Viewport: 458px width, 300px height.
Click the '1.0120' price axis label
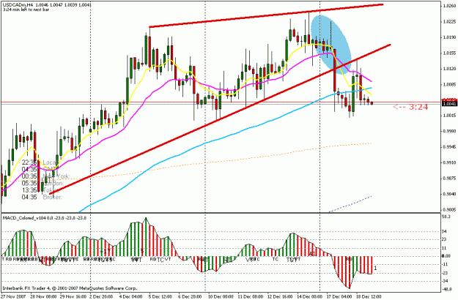448,69
